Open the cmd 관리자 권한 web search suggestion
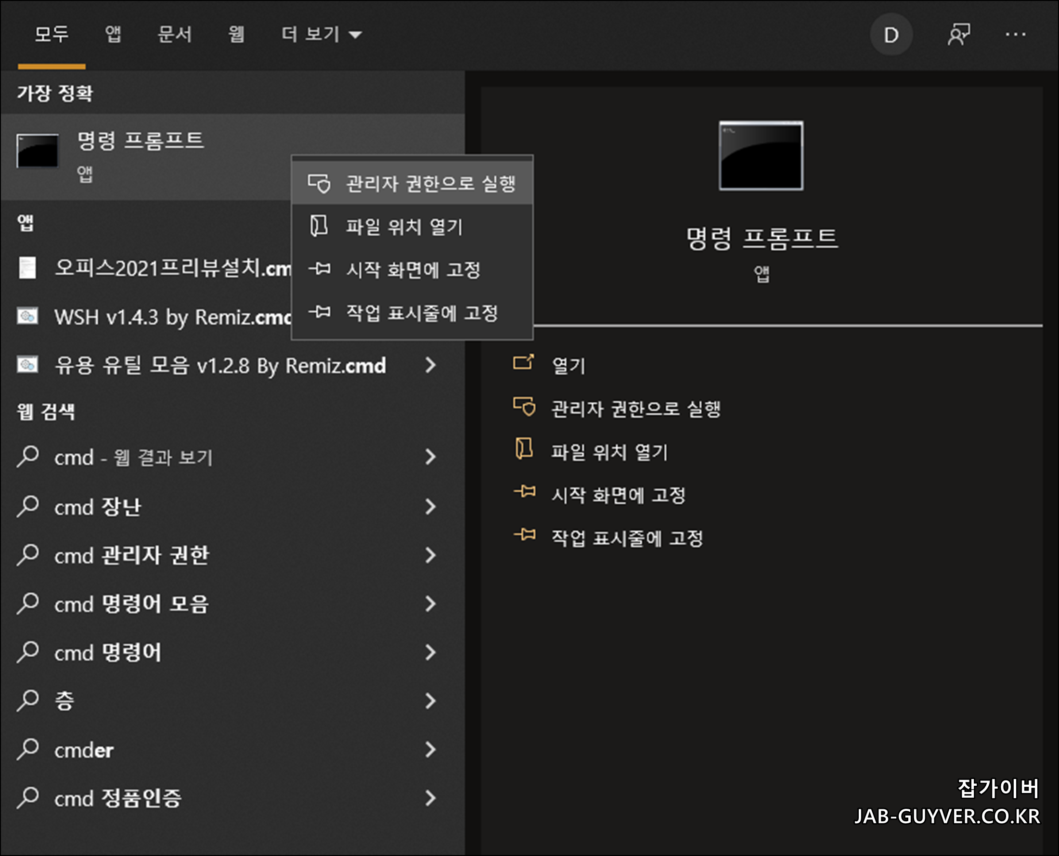The image size is (1059, 856). (132, 556)
